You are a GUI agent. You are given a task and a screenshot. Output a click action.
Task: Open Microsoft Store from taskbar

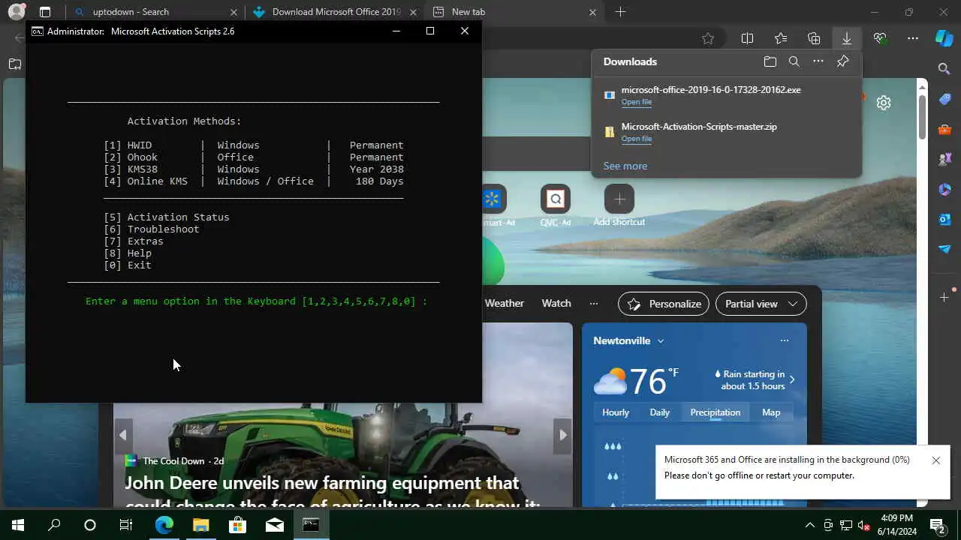(x=237, y=525)
